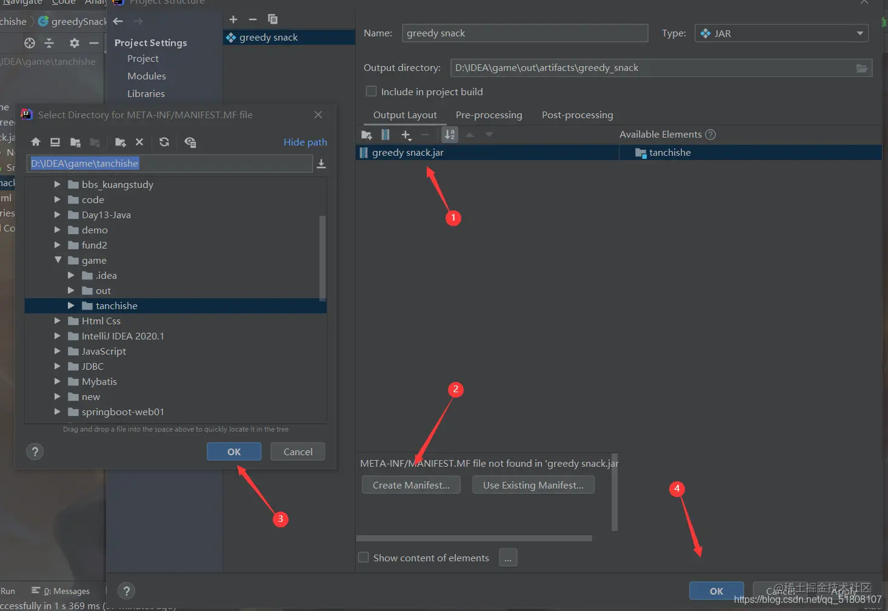Delete selected folder with X icon
The image size is (888, 611).
coord(139,142)
